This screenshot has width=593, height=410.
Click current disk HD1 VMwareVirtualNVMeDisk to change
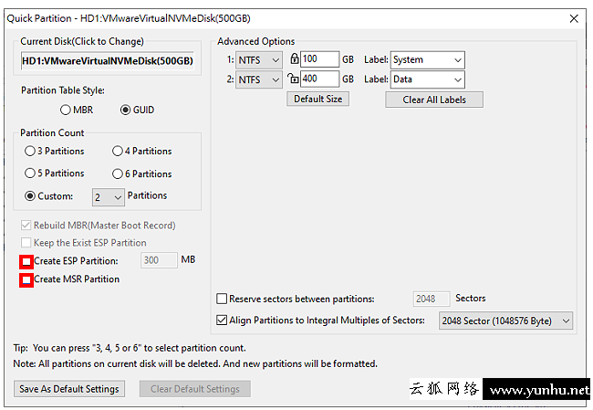[x=108, y=61]
